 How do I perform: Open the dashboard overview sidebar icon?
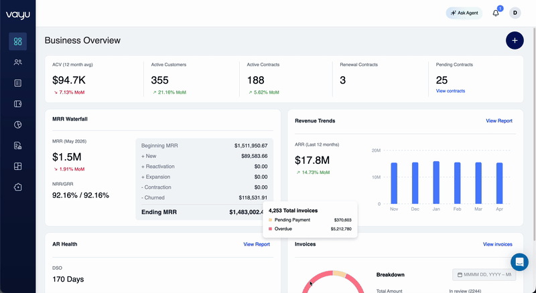click(18, 41)
